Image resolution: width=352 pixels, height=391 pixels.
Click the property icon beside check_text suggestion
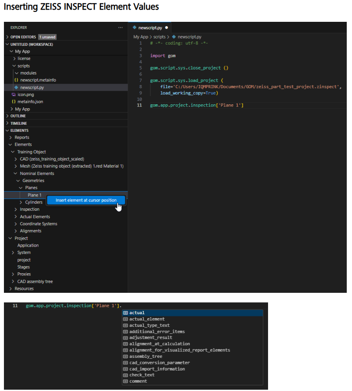(125, 375)
